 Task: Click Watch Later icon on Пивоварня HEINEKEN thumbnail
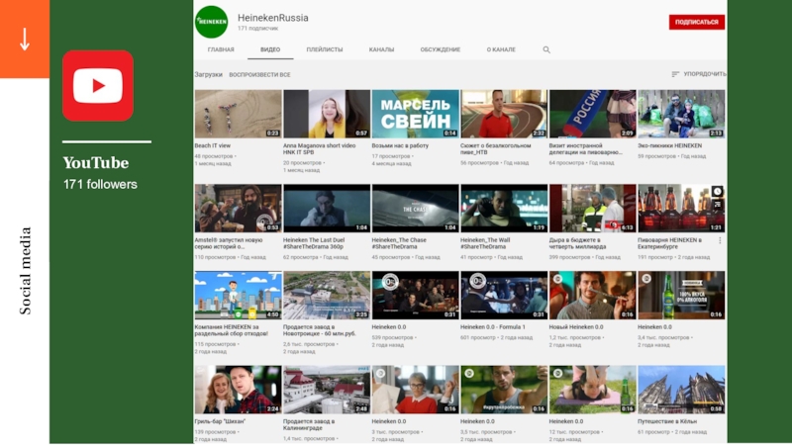[717, 192]
